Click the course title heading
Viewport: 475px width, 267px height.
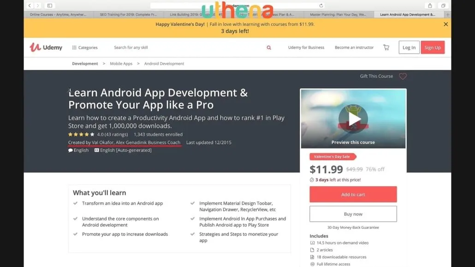pyautogui.click(x=158, y=99)
